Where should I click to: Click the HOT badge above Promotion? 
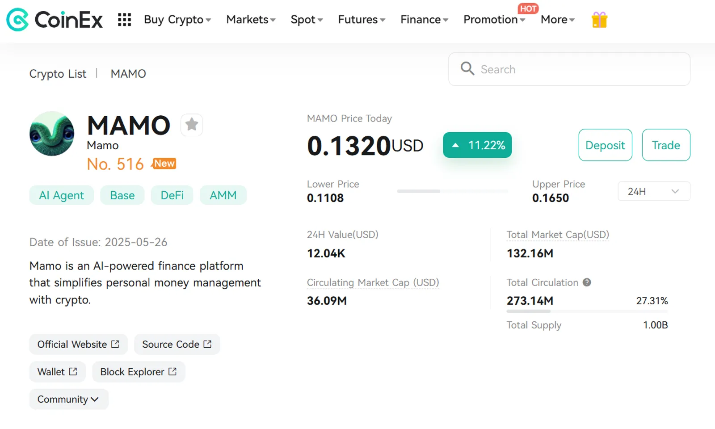click(528, 8)
